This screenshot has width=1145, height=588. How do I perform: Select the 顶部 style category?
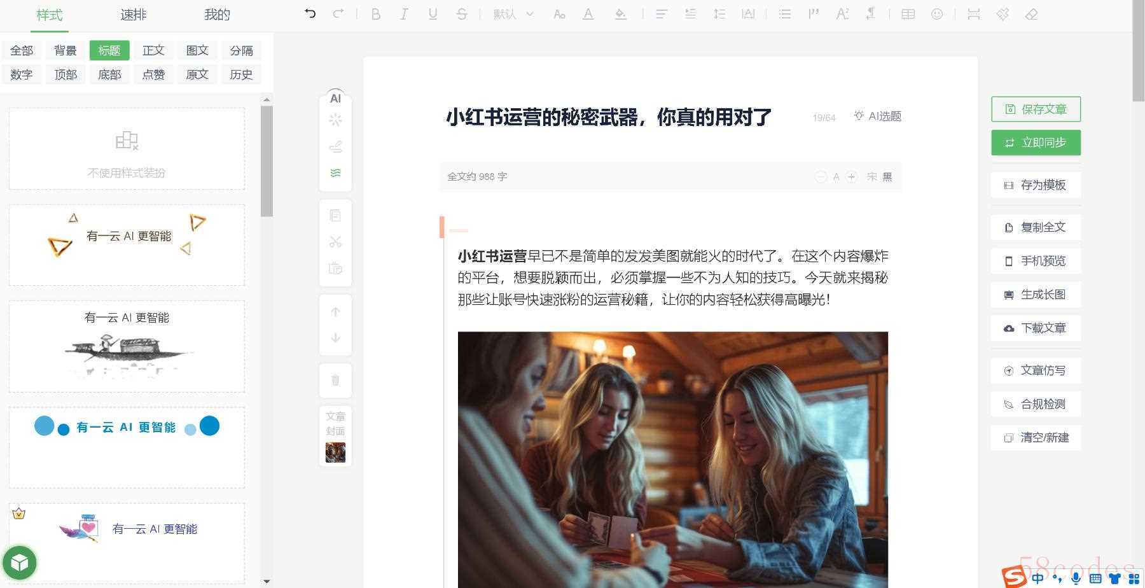tap(66, 74)
